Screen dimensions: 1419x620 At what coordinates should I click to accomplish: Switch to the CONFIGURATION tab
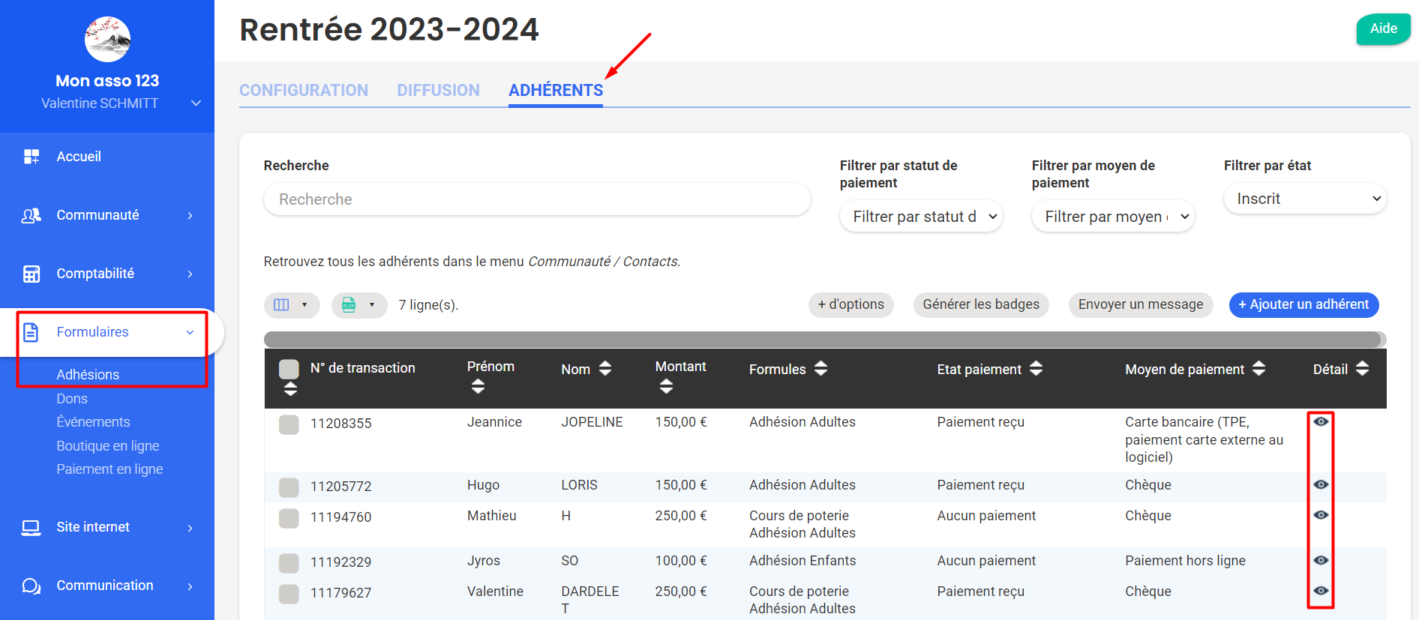click(x=304, y=90)
